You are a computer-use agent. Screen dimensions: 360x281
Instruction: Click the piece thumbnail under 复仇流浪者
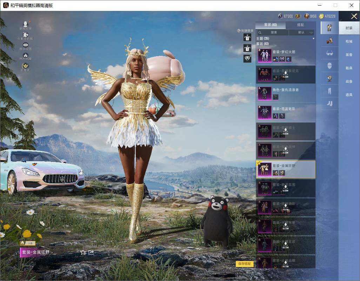pos(275,97)
